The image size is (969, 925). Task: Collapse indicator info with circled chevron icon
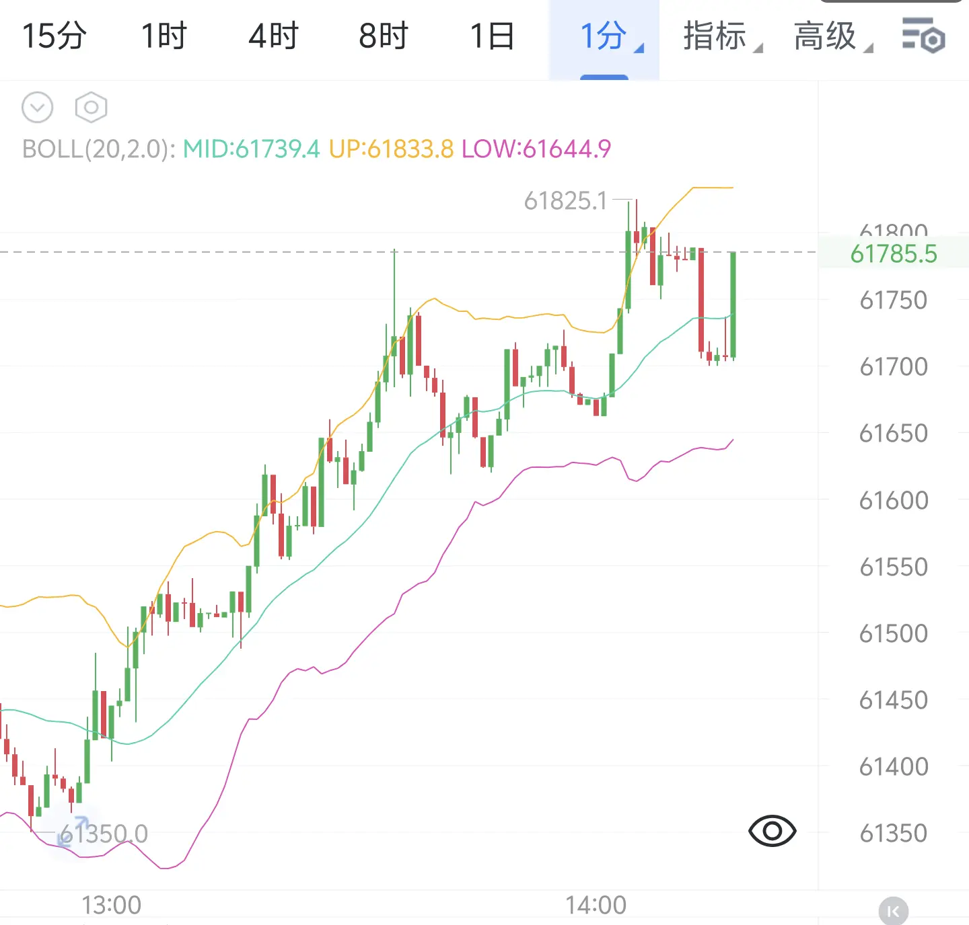(38, 108)
